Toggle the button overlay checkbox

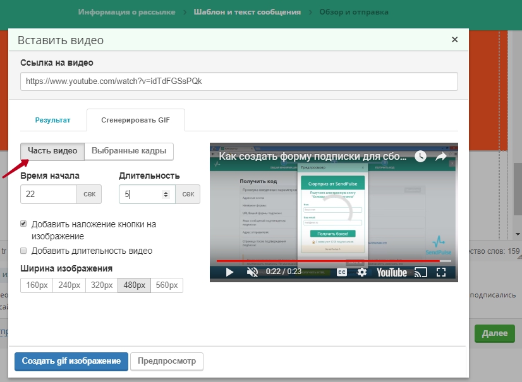[23, 224]
